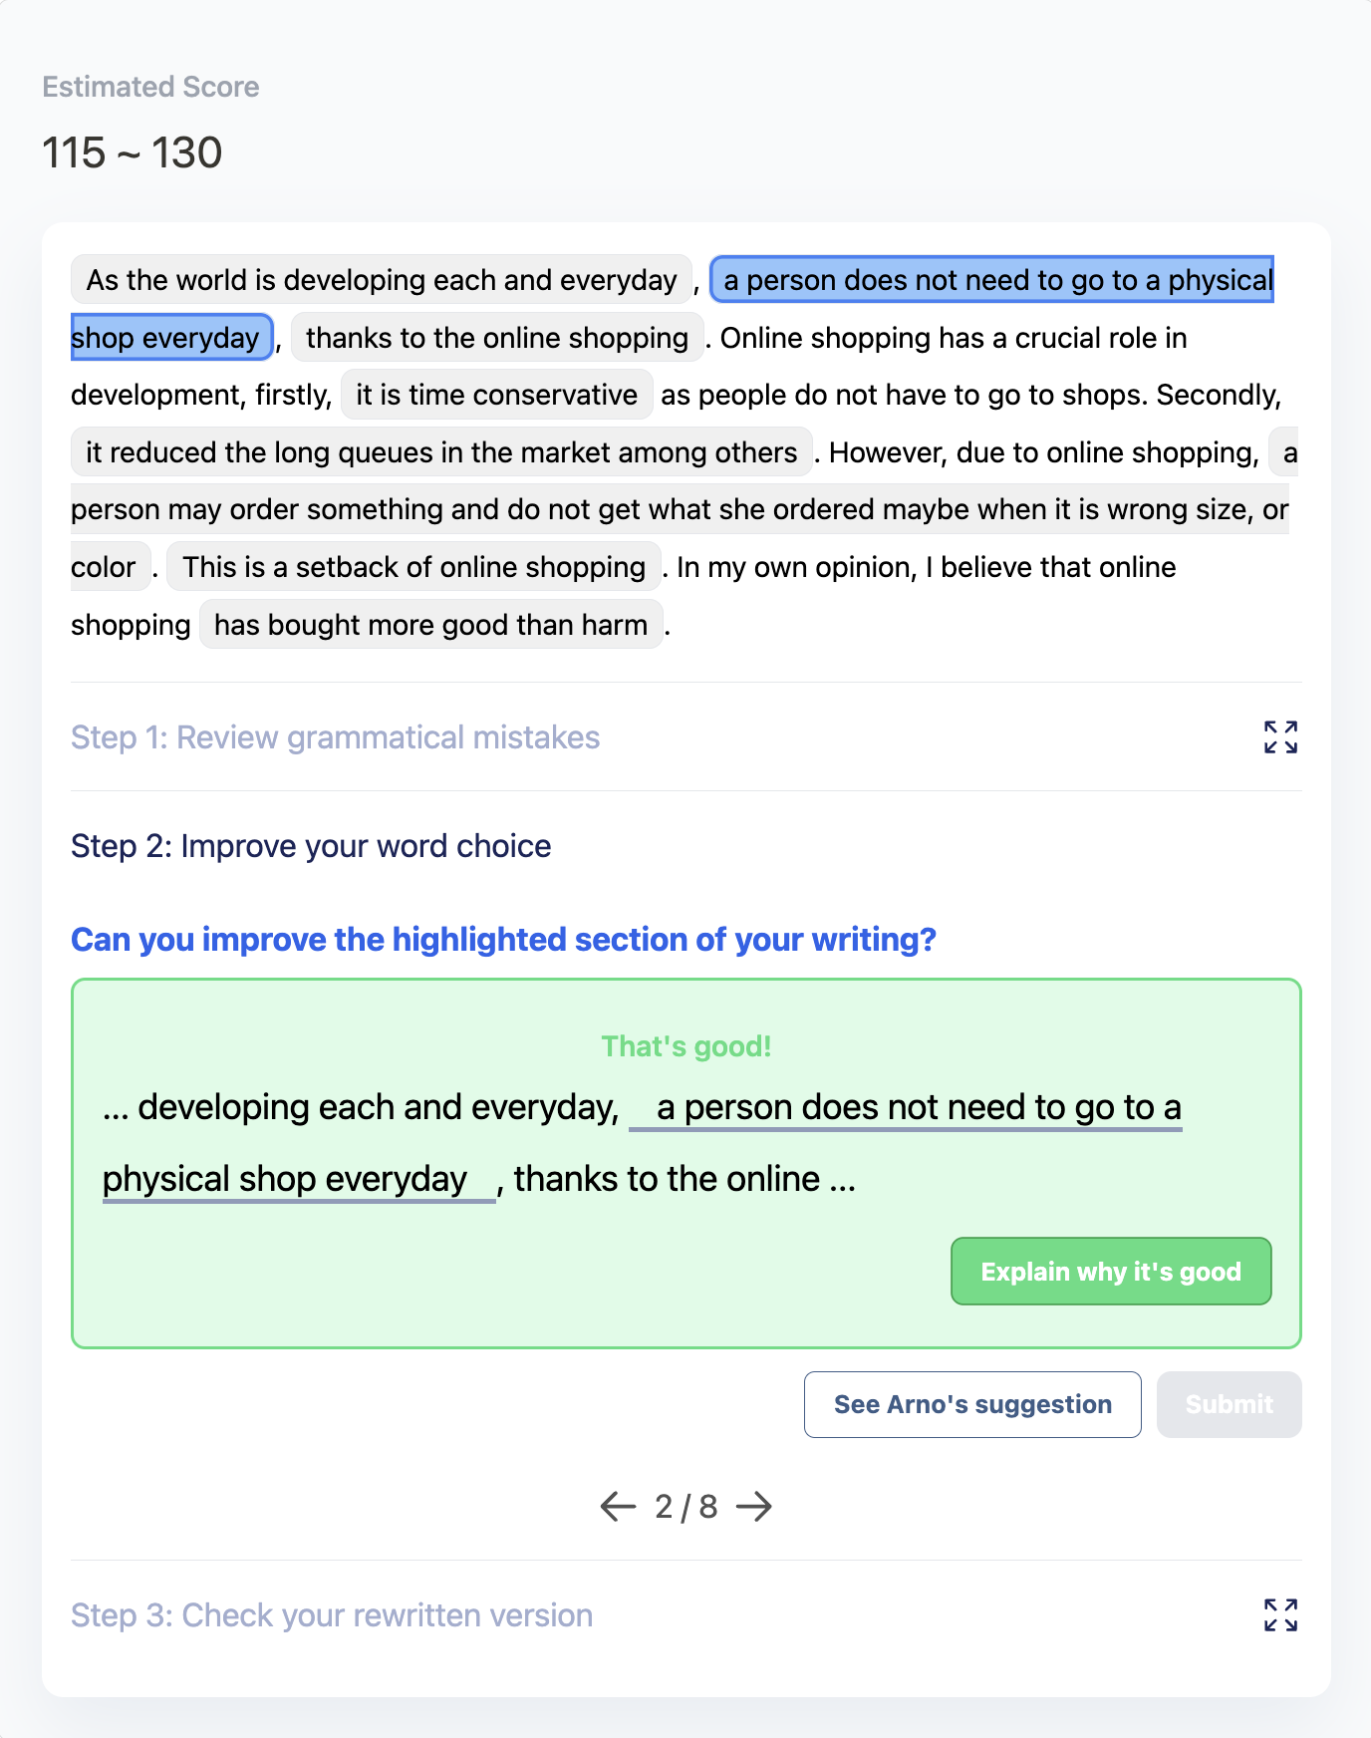Select phrase 'it reduced the long queues in the market'
Screen dimensions: 1371x1738
click(440, 452)
